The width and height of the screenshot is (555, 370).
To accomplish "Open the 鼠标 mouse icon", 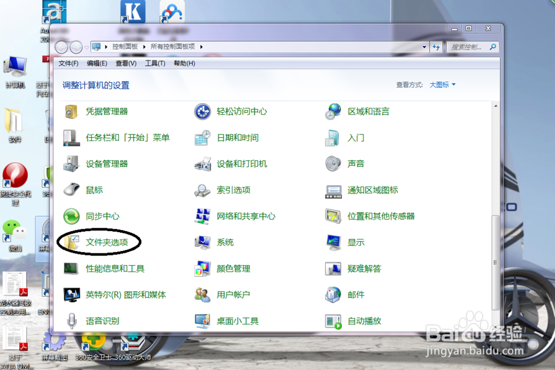I will click(x=72, y=191).
